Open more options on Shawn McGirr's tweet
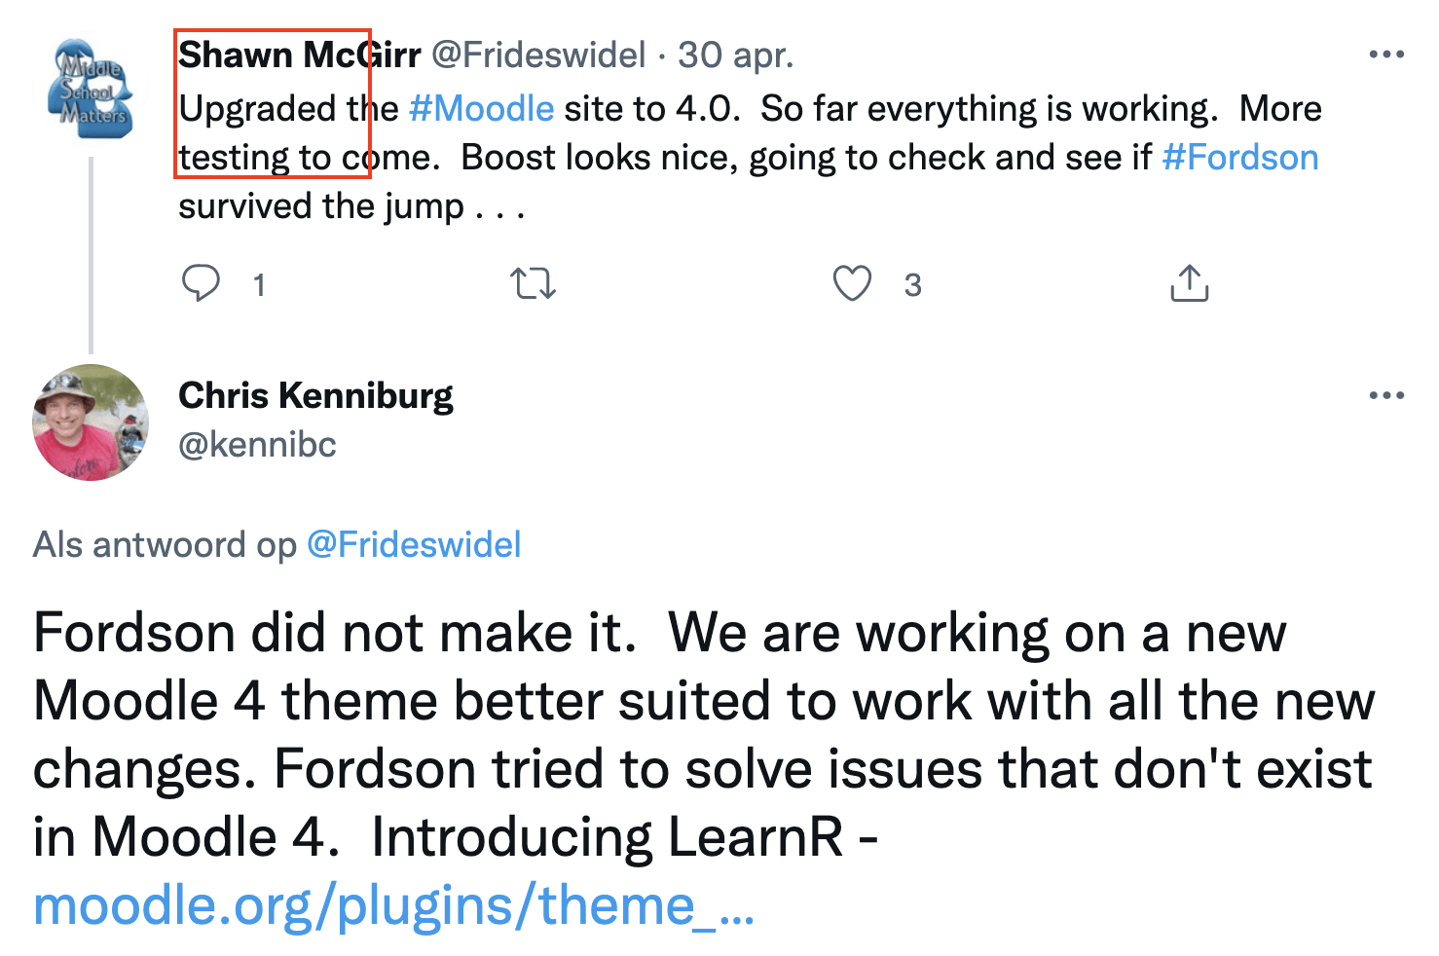The image size is (1439, 956). pos(1386,55)
